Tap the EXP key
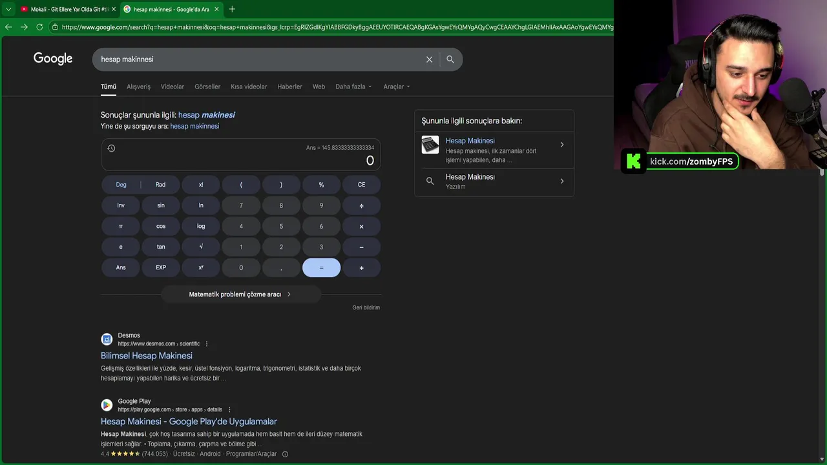This screenshot has width=827, height=465. [161, 267]
